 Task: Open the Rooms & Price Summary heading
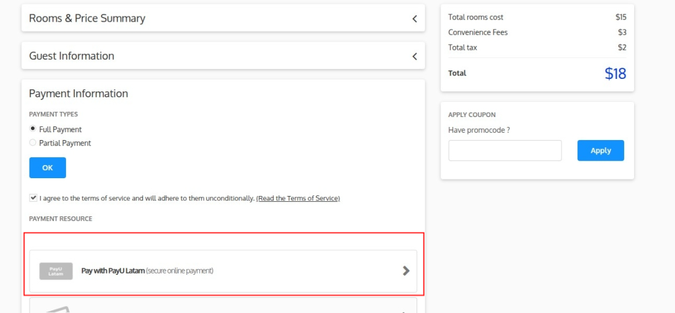pyautogui.click(x=87, y=18)
